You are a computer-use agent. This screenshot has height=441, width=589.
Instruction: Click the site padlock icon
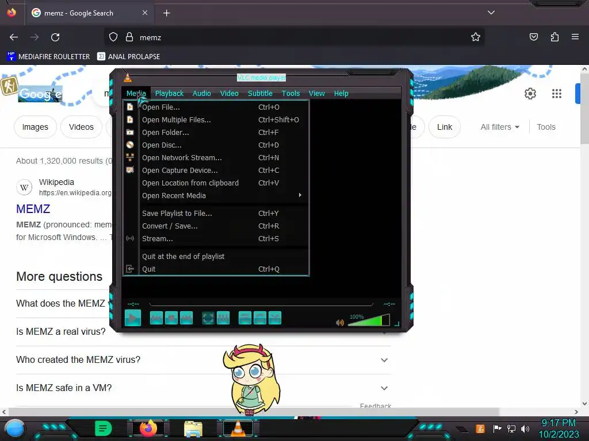tap(129, 37)
